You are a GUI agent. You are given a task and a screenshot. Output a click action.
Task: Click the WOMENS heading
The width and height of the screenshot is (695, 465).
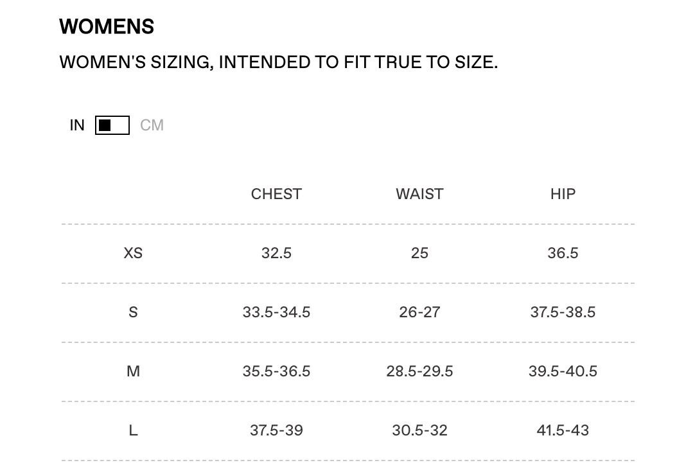point(107,27)
